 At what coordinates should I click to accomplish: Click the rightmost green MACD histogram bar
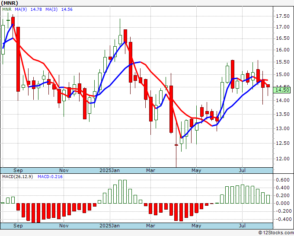268,199
